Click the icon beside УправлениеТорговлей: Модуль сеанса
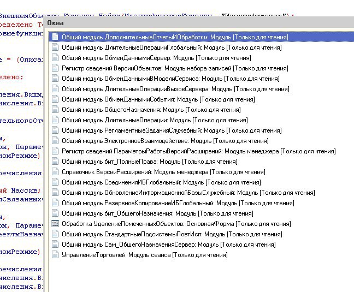The height and width of the screenshot is (292, 354). (x=55, y=255)
